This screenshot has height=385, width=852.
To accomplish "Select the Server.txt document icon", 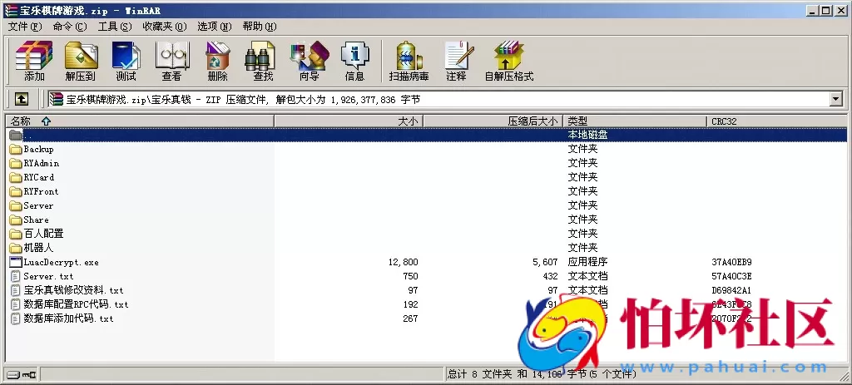I will pyautogui.click(x=16, y=276).
